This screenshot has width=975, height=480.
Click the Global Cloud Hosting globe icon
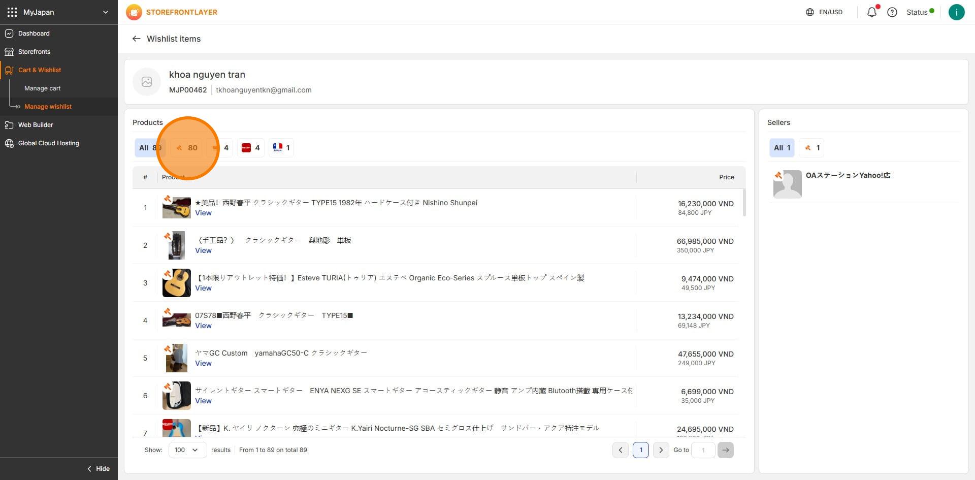click(9, 143)
